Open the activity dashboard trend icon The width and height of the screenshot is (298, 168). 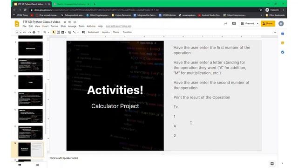click(x=225, y=24)
